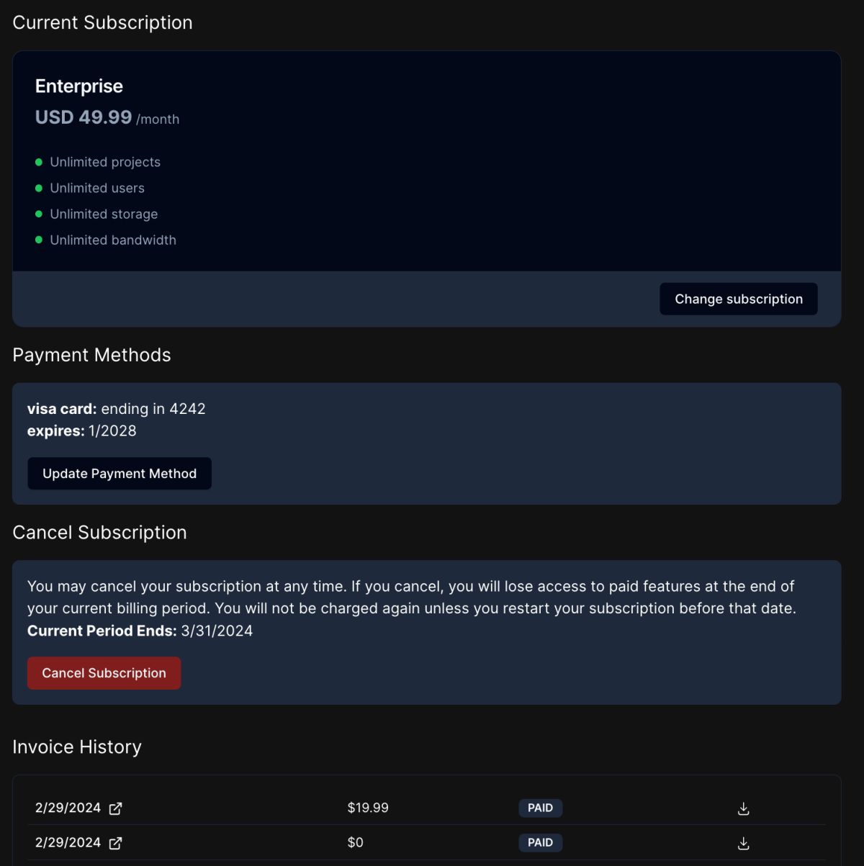Click the Invoice History heading
Viewport: 864px width, 866px height.
[77, 747]
